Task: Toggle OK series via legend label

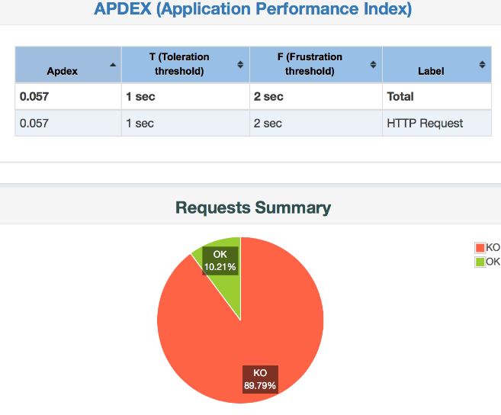Action: 493,262
